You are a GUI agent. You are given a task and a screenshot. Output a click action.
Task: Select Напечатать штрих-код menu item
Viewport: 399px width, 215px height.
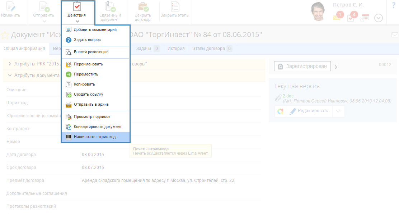96,137
